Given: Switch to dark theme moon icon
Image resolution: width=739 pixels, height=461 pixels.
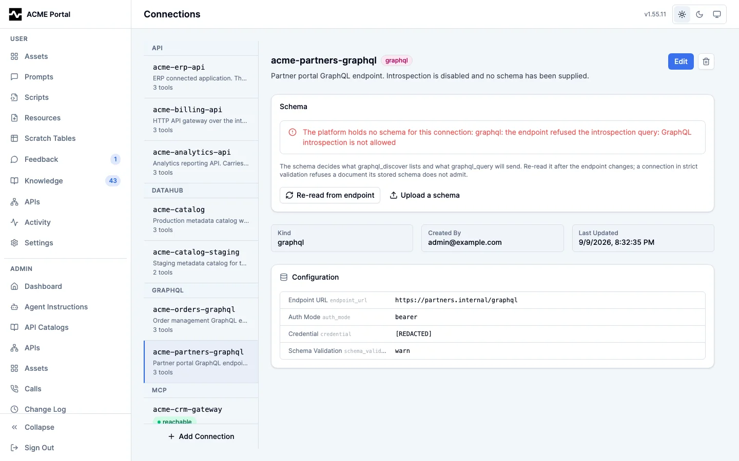Looking at the screenshot, I should tap(699, 14).
